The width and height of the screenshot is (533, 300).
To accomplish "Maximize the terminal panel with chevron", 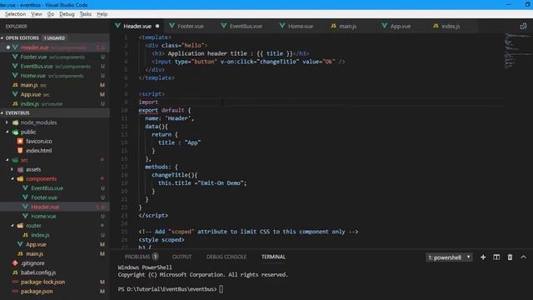I will coord(524,257).
